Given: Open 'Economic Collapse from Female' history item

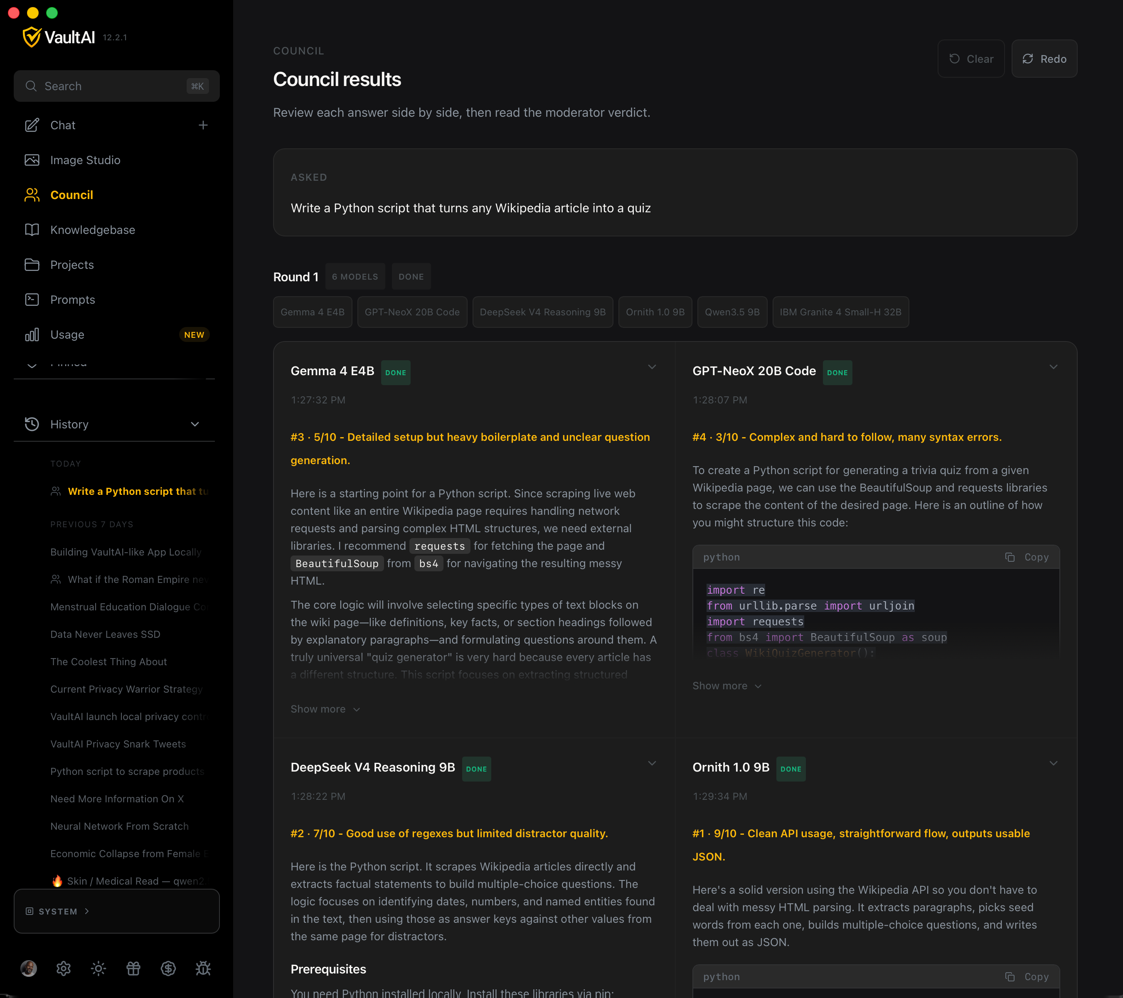Looking at the screenshot, I should coord(129,853).
